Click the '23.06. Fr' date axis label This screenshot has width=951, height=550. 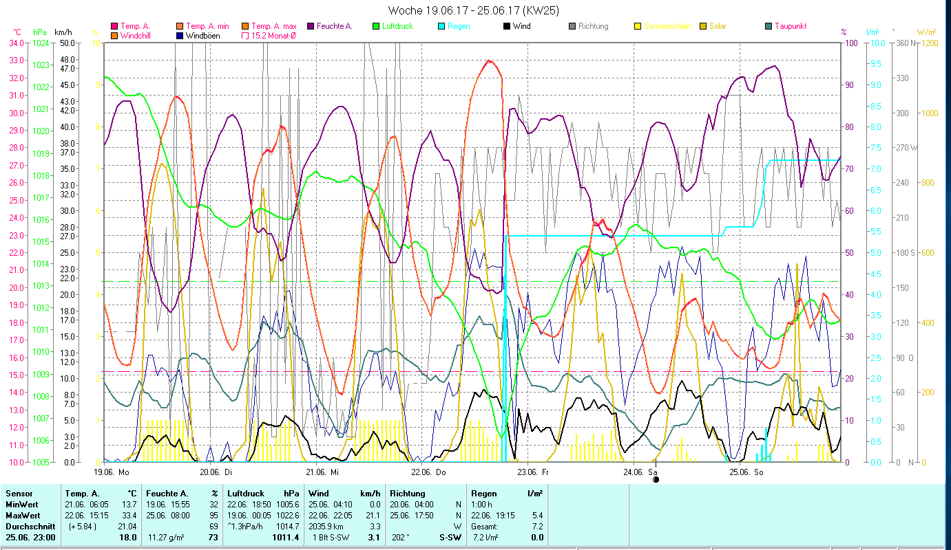pyautogui.click(x=534, y=472)
